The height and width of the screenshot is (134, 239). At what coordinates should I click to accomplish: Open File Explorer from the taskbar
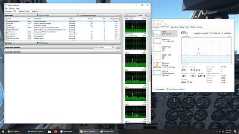(x=13, y=131)
